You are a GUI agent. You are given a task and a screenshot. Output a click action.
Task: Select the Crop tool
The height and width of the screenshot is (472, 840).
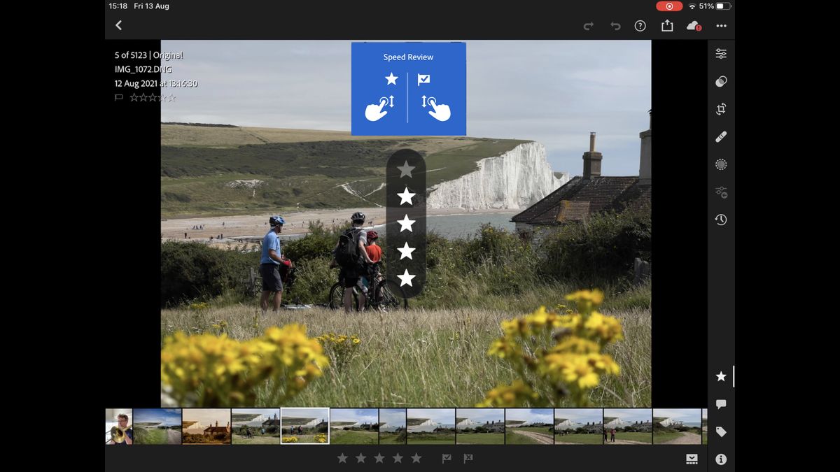pos(720,109)
